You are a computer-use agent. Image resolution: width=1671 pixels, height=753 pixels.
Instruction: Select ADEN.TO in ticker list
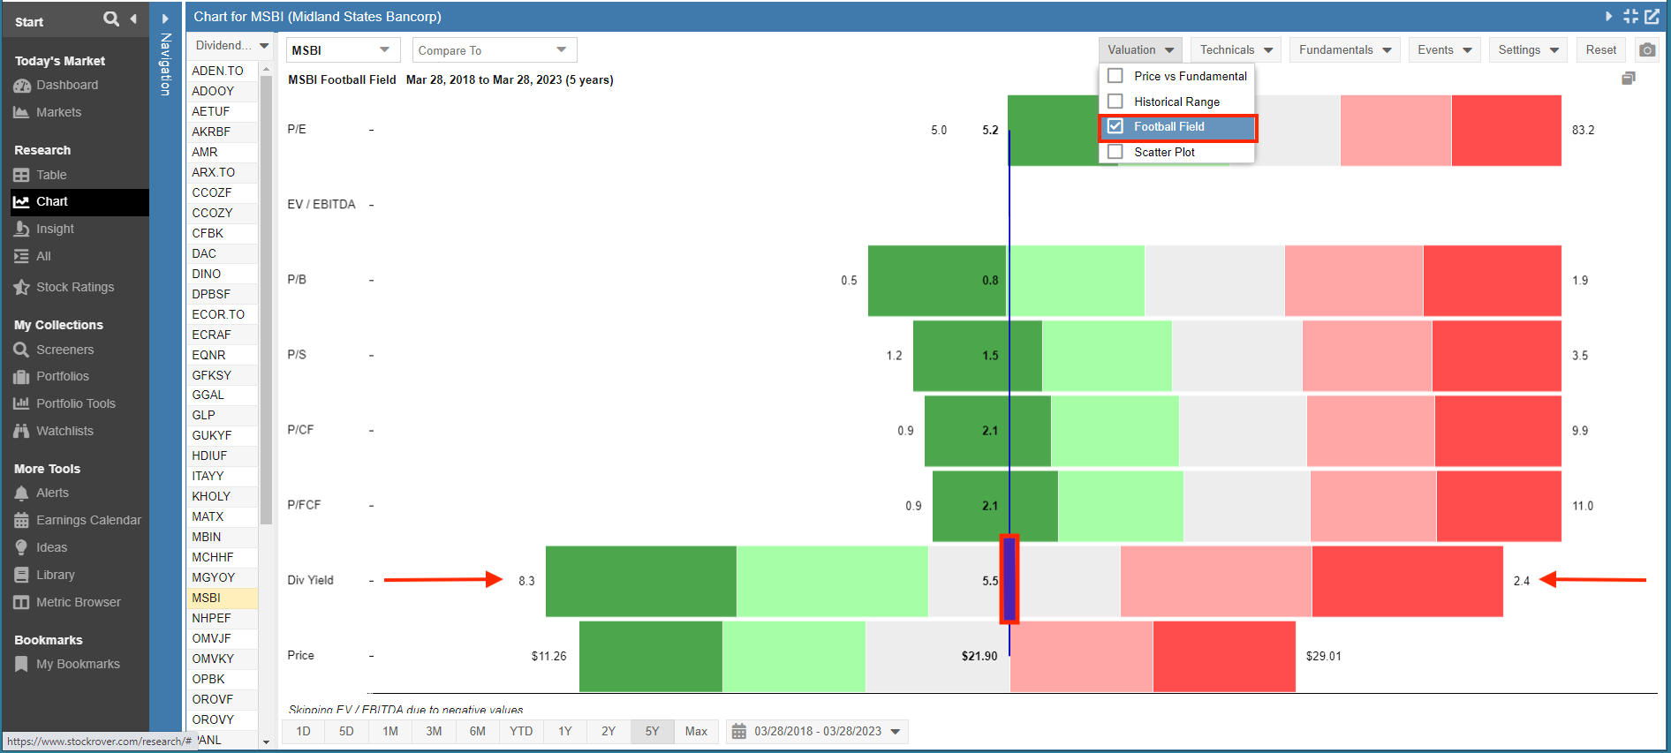coord(223,71)
